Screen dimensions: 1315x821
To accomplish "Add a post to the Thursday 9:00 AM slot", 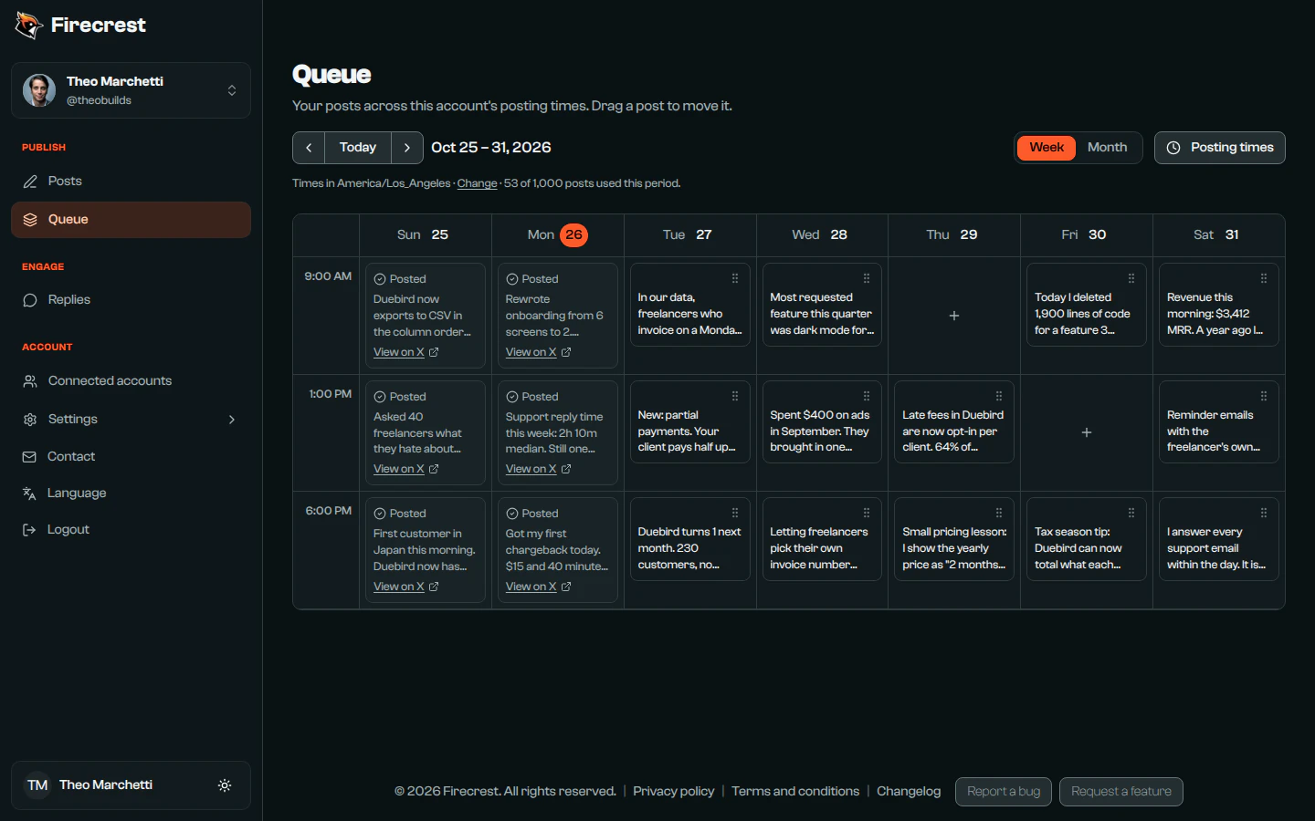I will point(954,316).
